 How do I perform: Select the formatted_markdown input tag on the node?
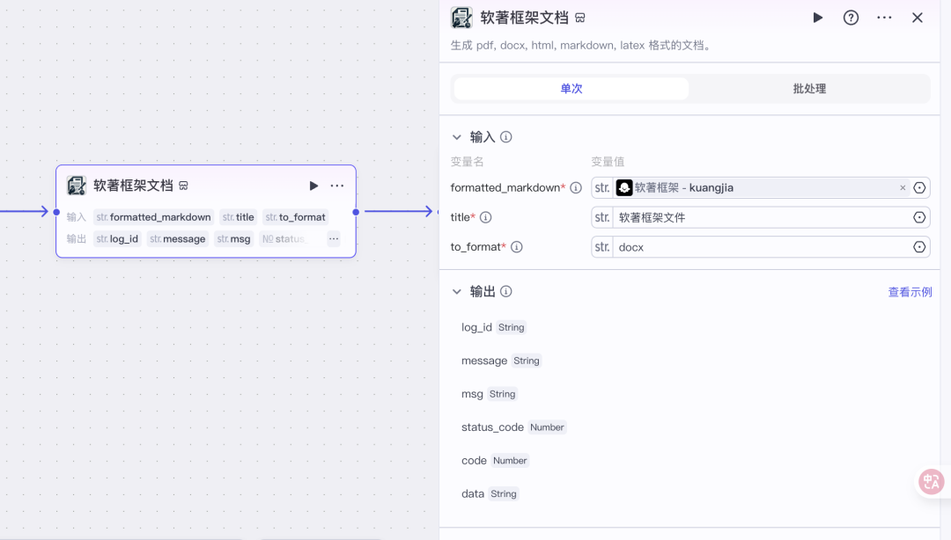(153, 217)
